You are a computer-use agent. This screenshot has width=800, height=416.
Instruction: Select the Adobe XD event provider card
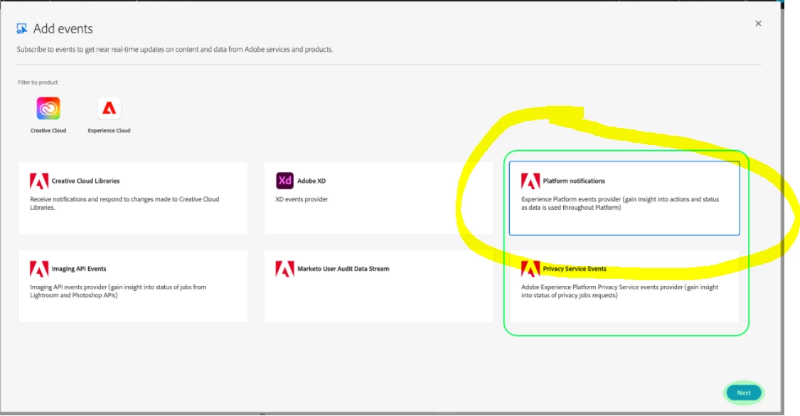[378, 198]
